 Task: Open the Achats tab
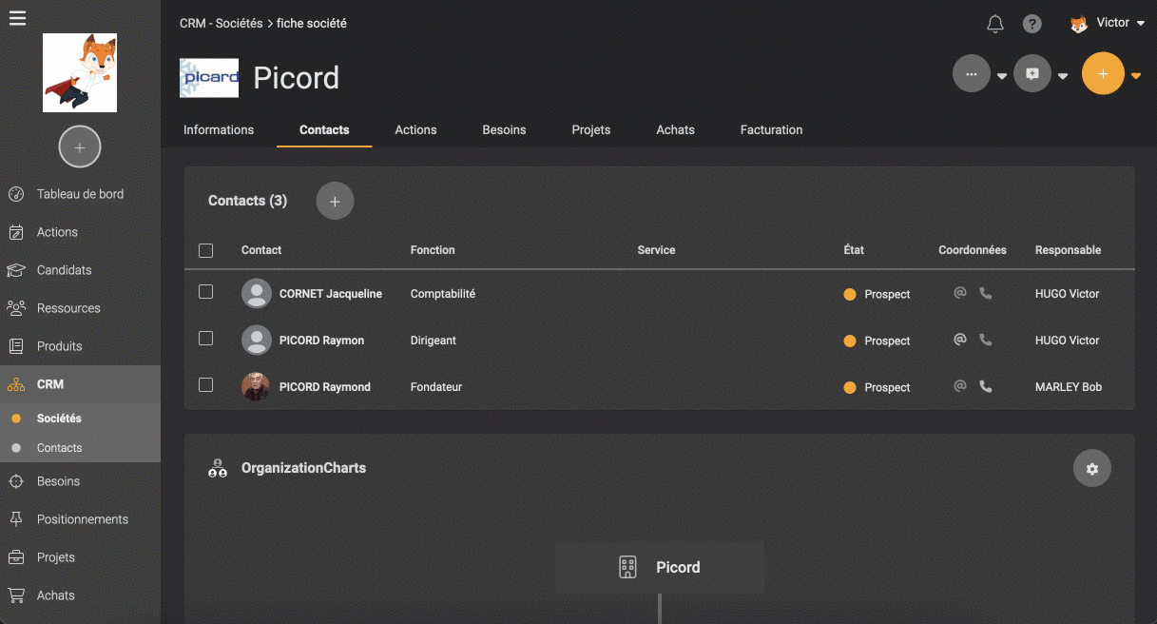pyautogui.click(x=676, y=130)
